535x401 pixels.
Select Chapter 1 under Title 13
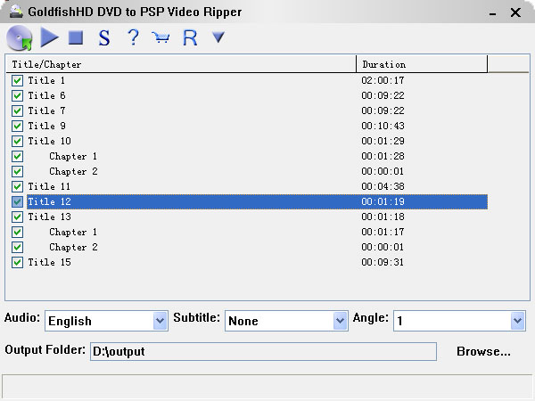coord(73,233)
